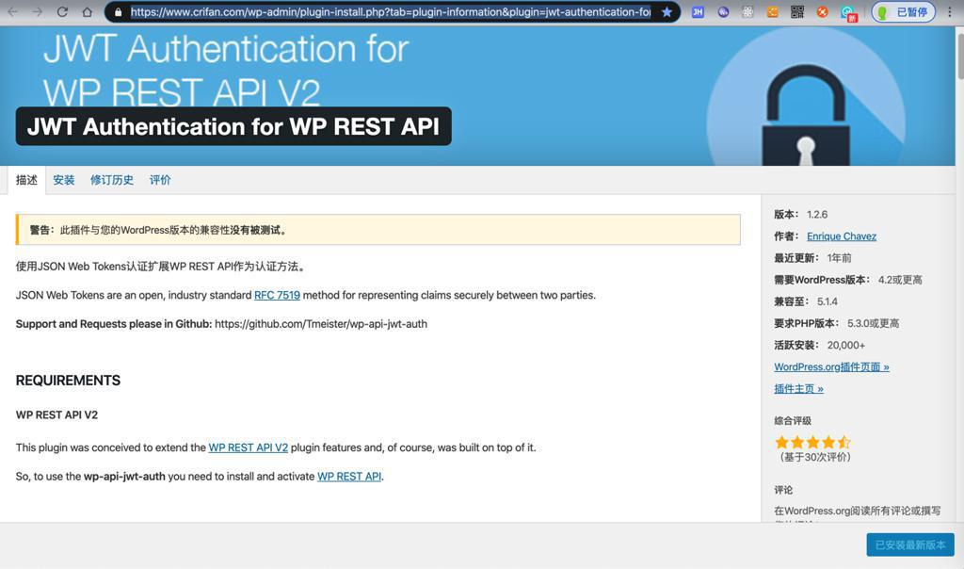The image size is (964, 569).
Task: Click the 综合评级 heading
Action: point(793,421)
